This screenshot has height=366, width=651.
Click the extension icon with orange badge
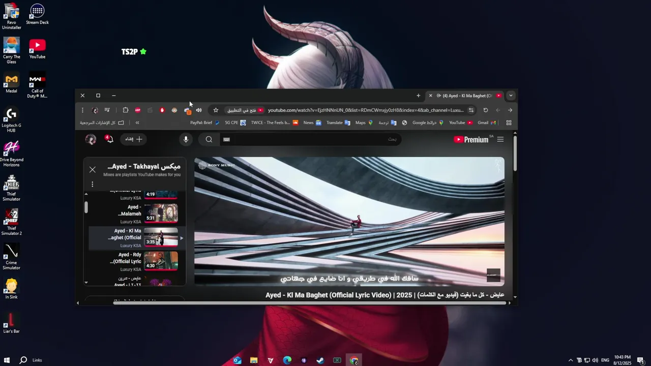coord(187,110)
